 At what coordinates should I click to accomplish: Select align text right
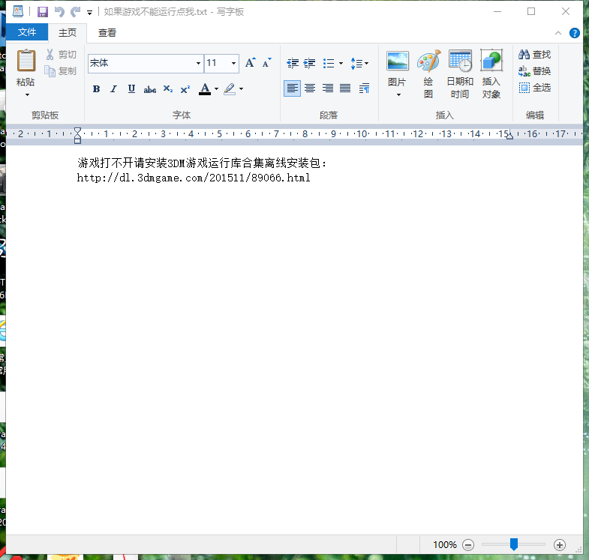coord(328,88)
